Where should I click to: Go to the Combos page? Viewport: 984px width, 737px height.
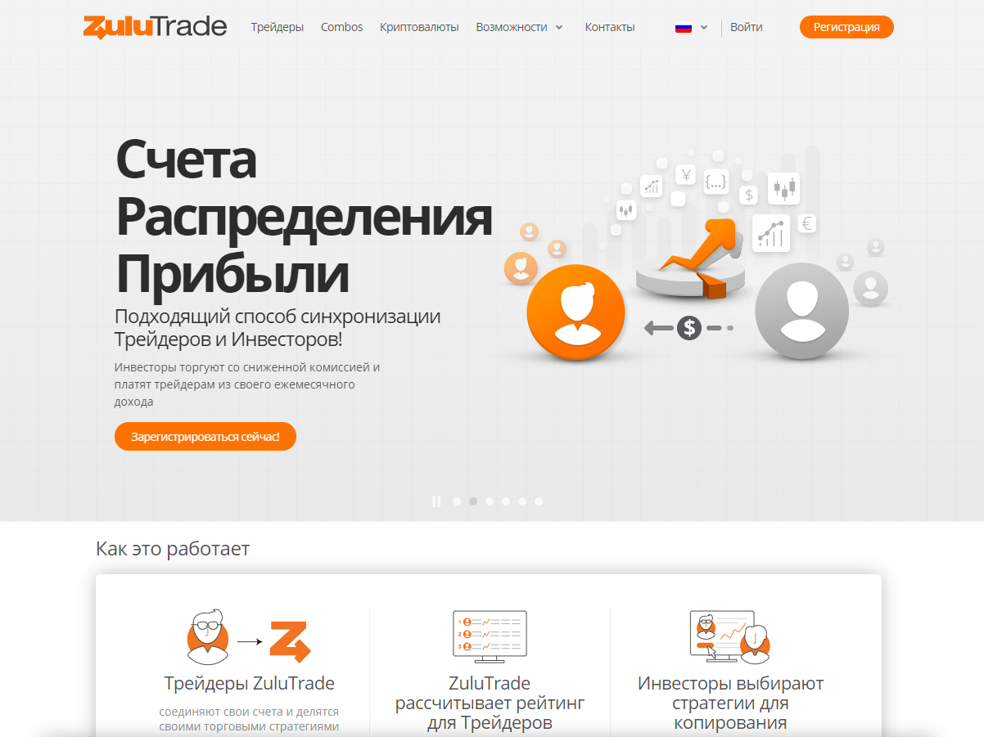[342, 27]
